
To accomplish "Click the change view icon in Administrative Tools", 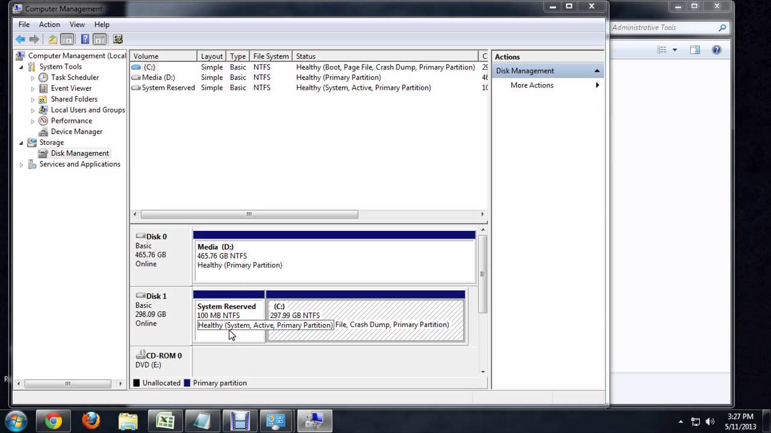I will tap(662, 50).
